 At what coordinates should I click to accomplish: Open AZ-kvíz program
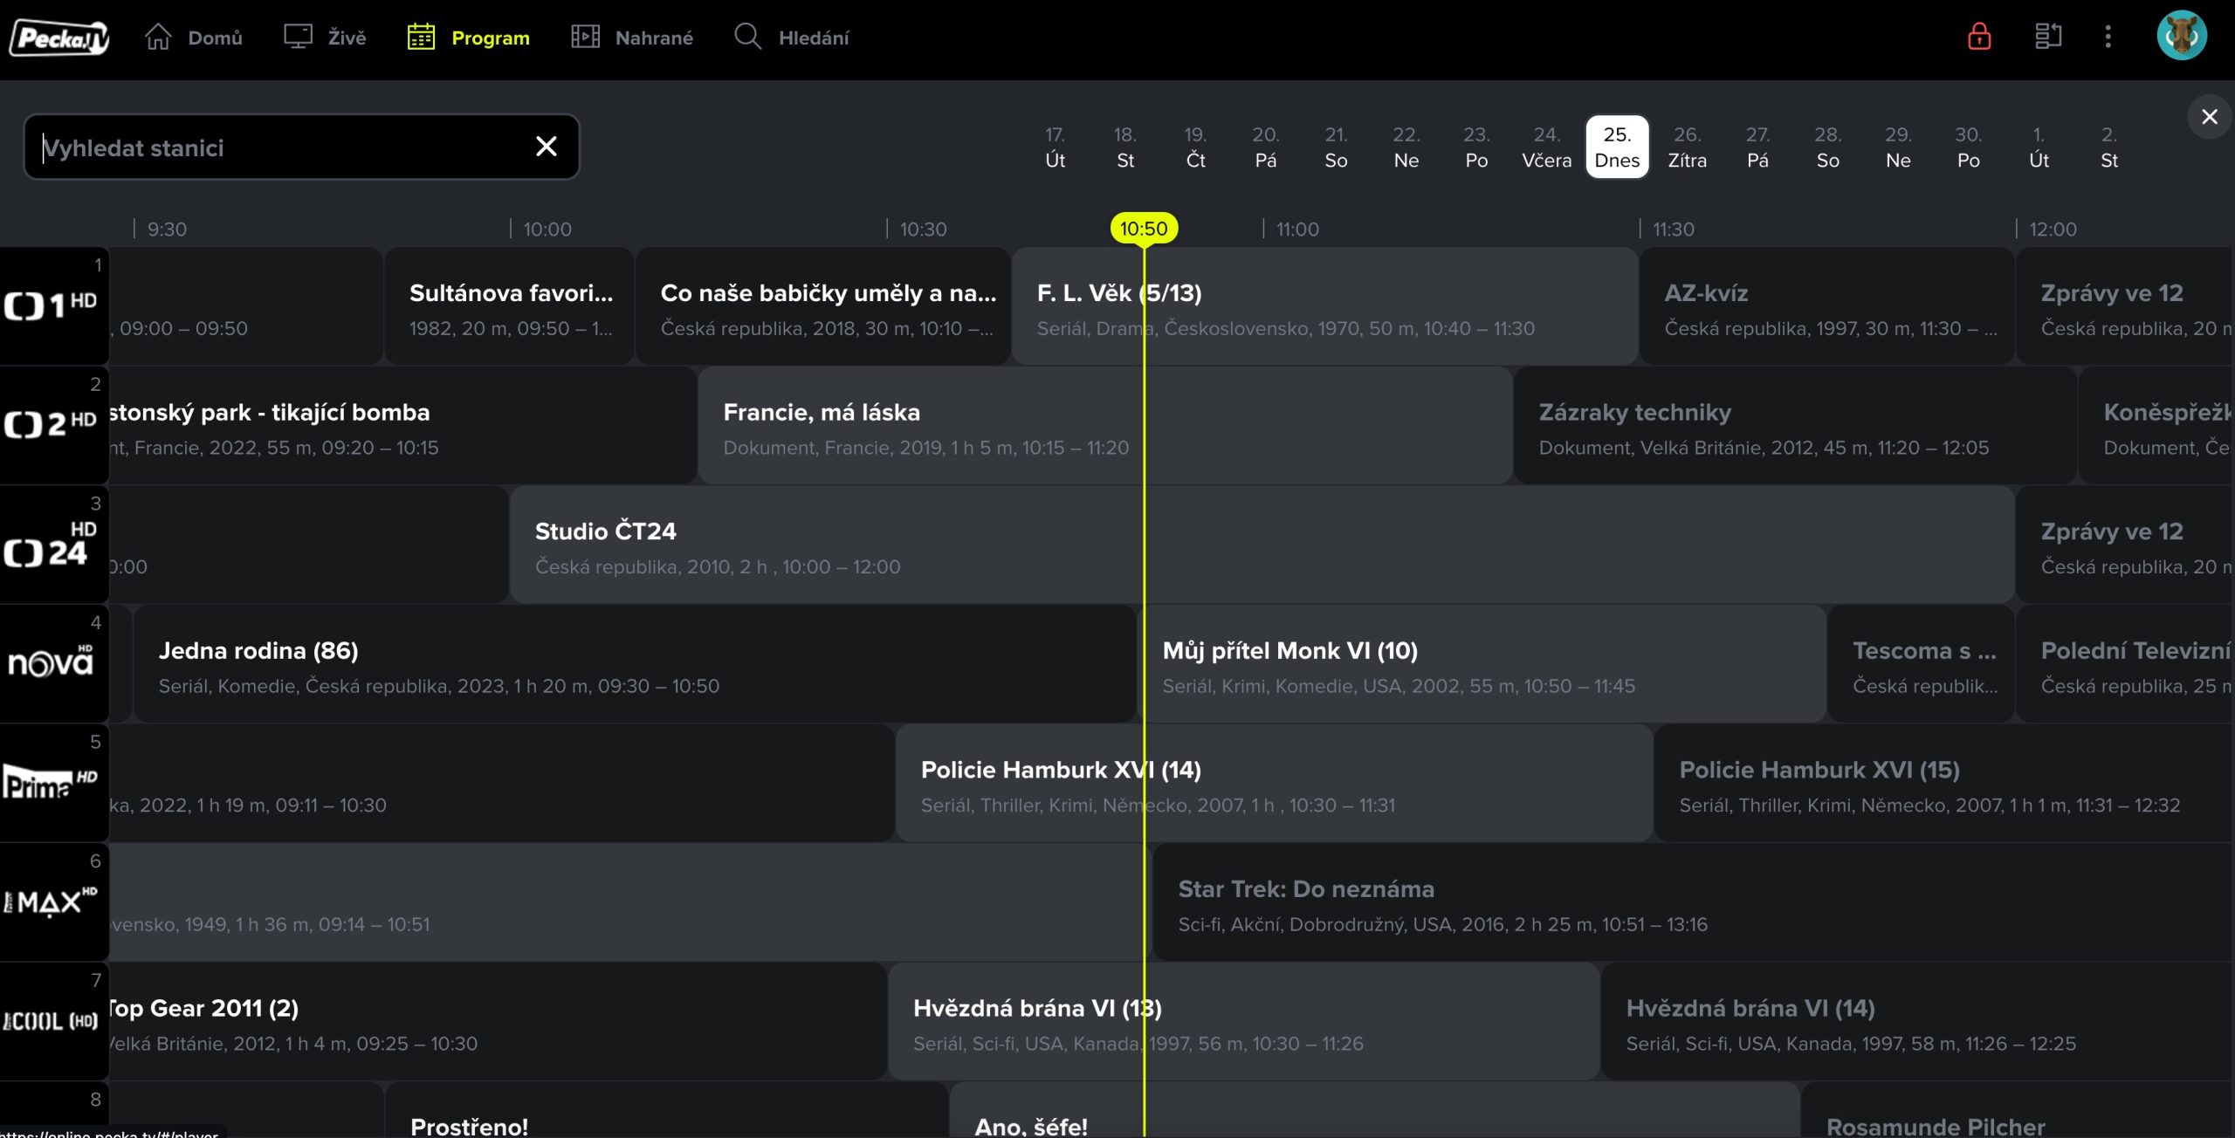coord(1827,306)
